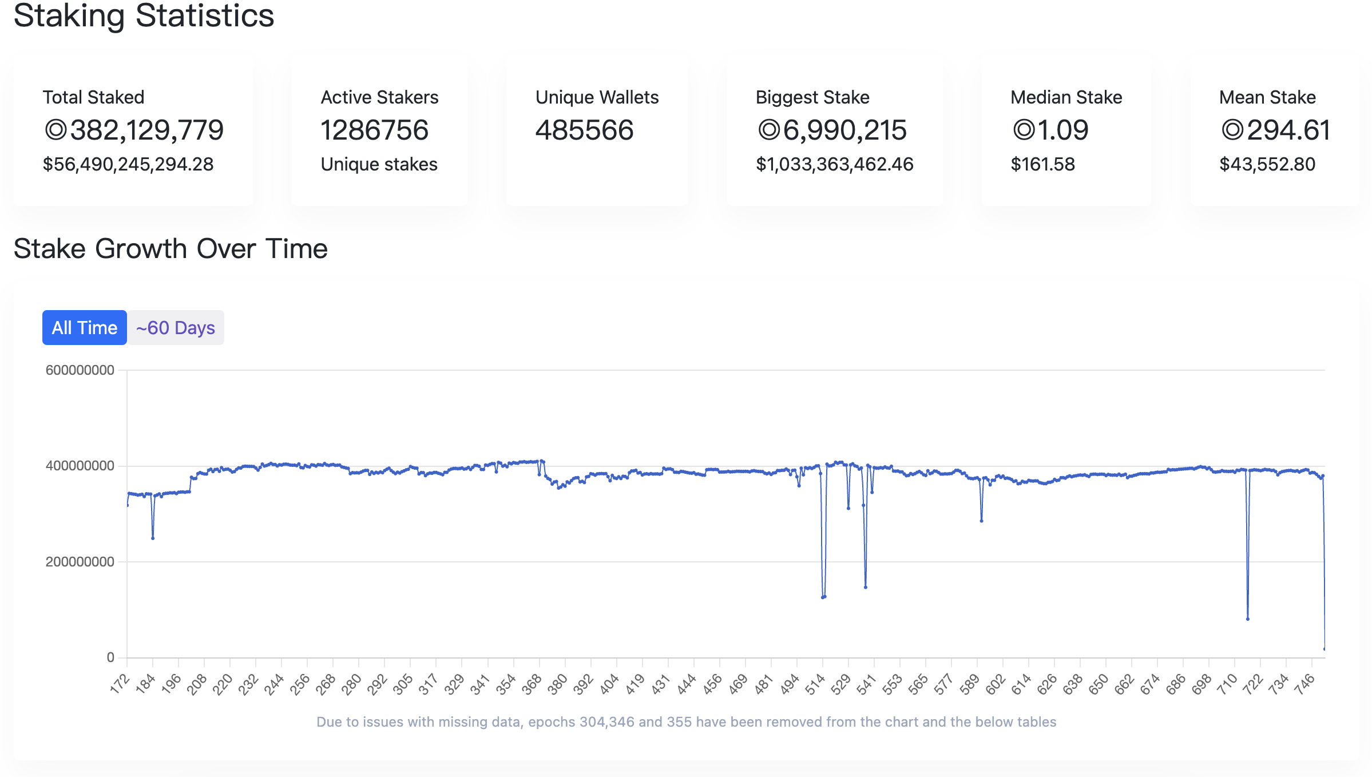Viewport: 1372px width, 777px height.
Task: Click the lowest chart data point near epoch 716
Action: [x=1247, y=619]
